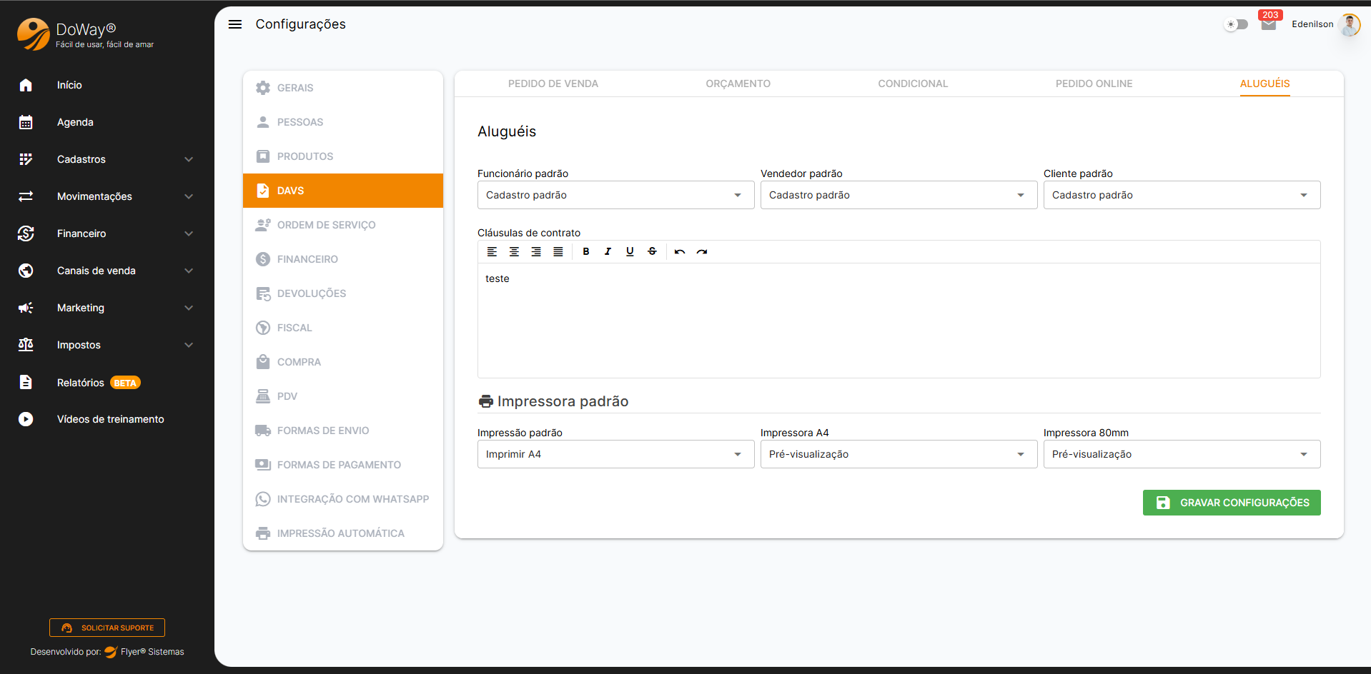This screenshot has height=674, width=1371.
Task: Justify the contract clauses text
Action: coord(558,251)
